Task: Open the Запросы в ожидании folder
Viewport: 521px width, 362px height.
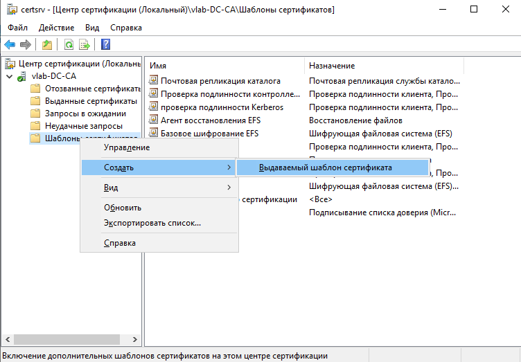Action: click(x=78, y=114)
